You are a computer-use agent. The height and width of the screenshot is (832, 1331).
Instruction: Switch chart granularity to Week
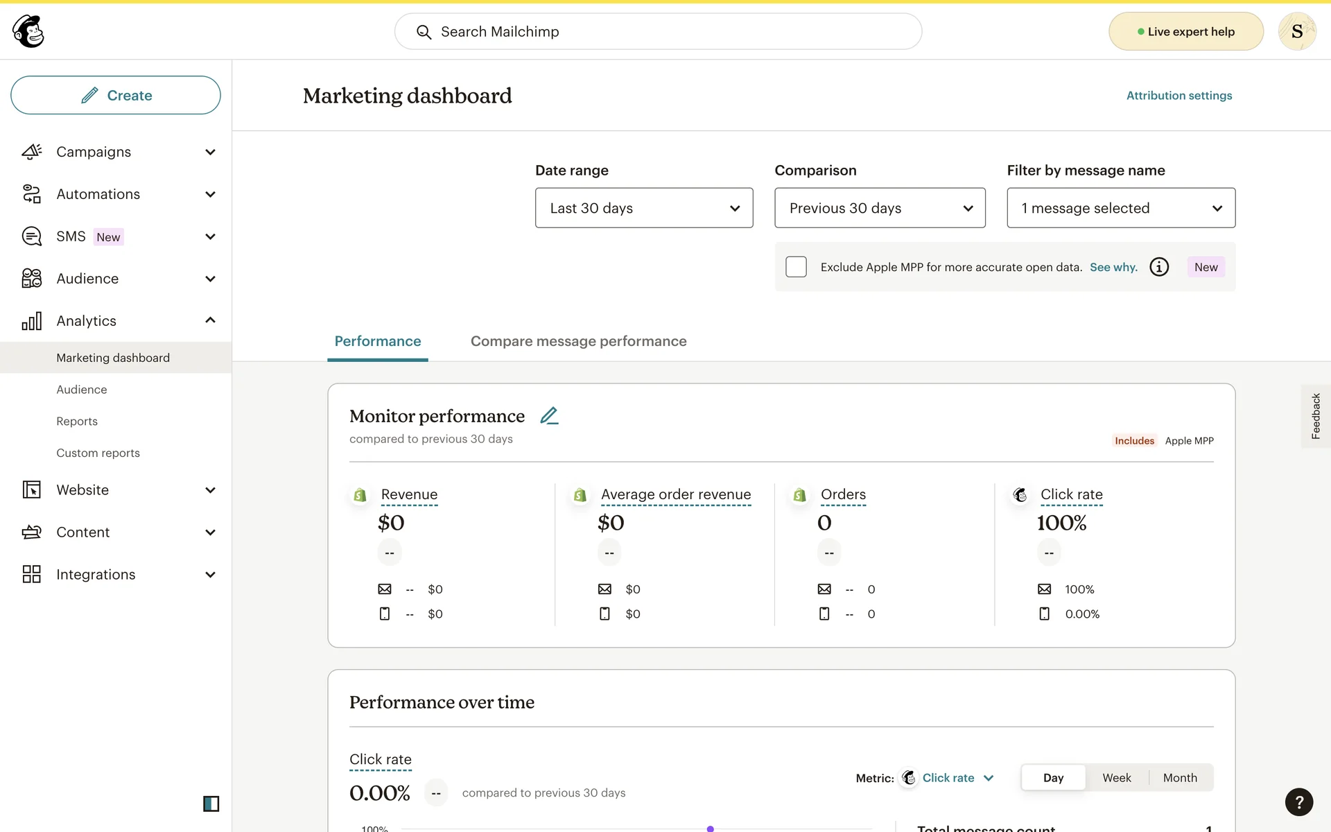coord(1116,778)
